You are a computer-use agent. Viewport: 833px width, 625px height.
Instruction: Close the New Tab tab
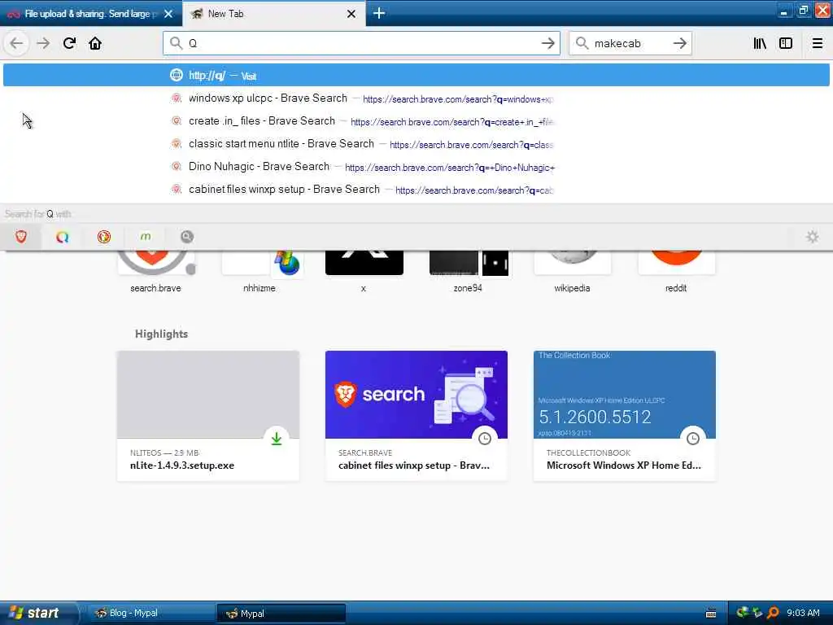point(351,14)
